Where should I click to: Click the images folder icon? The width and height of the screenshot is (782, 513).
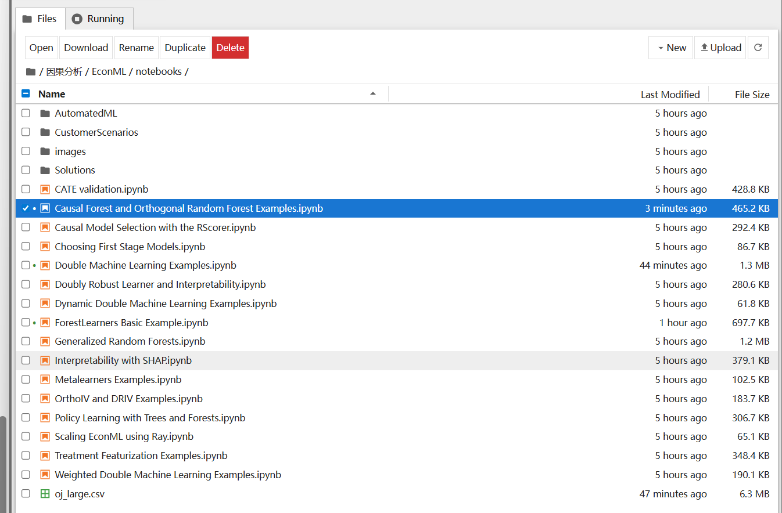tap(45, 151)
